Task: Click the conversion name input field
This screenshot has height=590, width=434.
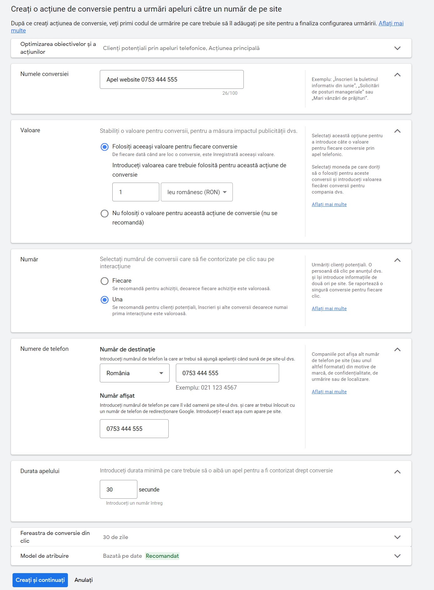Action: (x=171, y=79)
